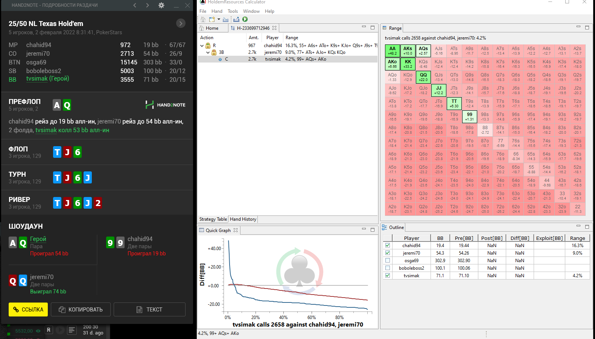595x339 pixels.
Task: Close the Quick Graph panel tab
Action: click(236, 230)
